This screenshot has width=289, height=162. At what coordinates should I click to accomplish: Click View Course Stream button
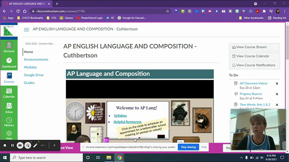[254, 47]
